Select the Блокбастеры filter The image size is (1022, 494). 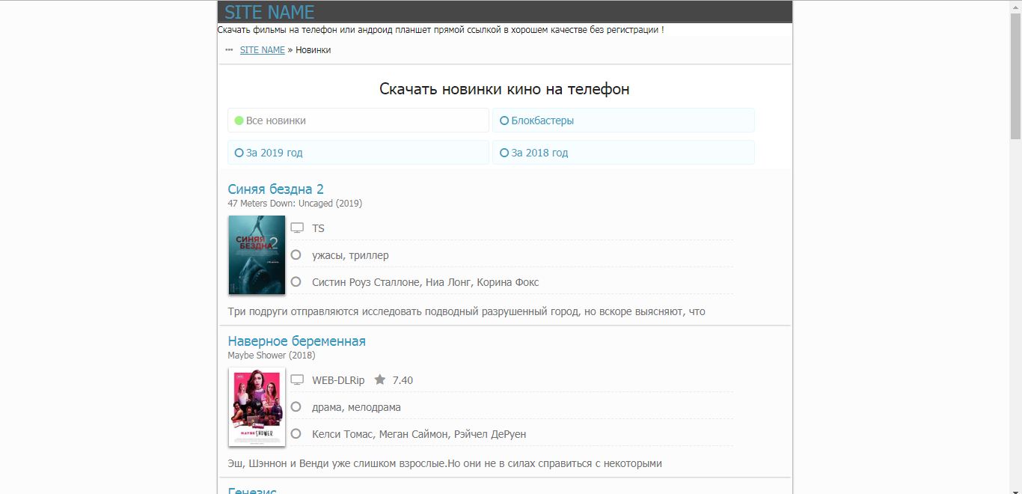623,121
